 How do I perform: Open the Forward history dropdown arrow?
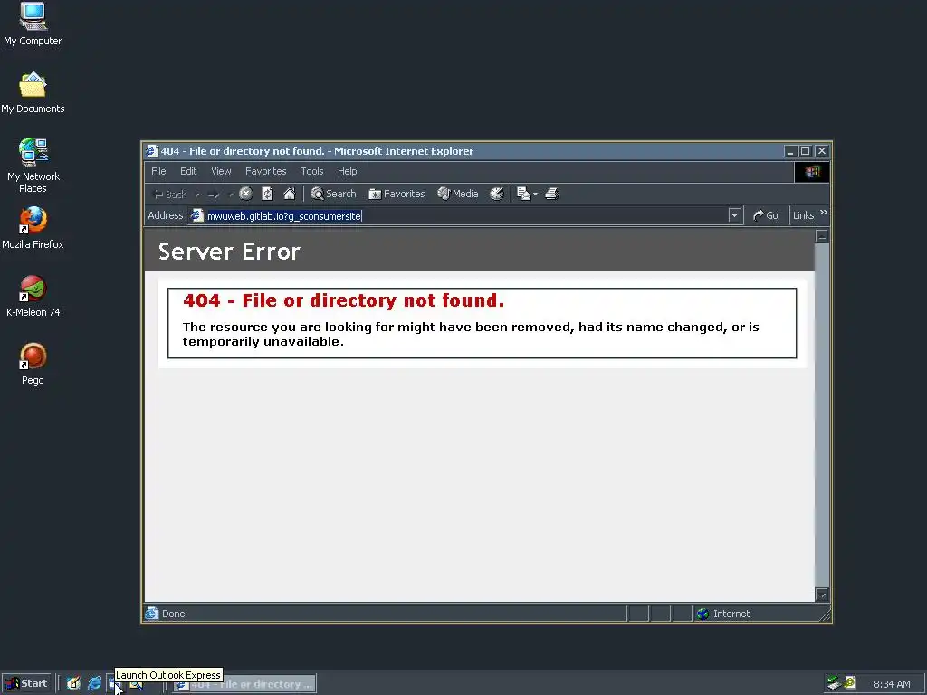[230, 194]
